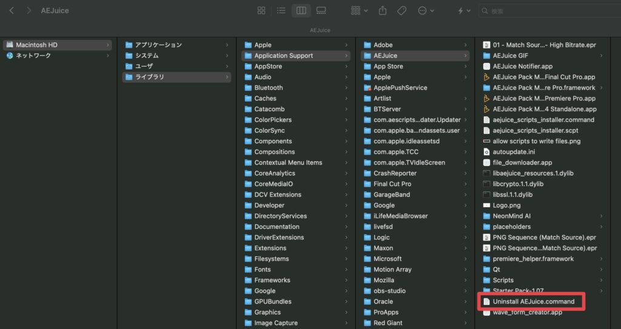This screenshot has height=329, width=621.
Task: Open the Bluetooth folder icon
Action: tap(248, 87)
